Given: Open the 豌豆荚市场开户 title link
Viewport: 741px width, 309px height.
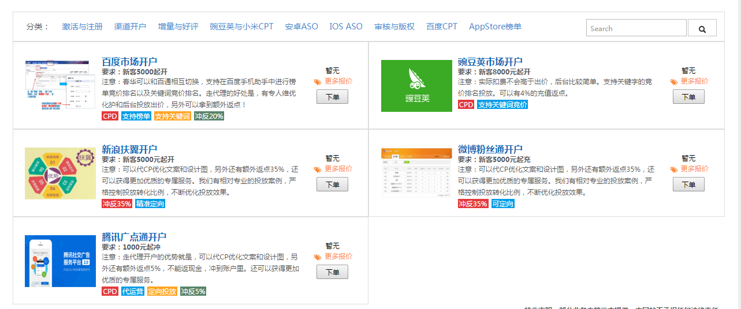Looking at the screenshot, I should pos(490,62).
